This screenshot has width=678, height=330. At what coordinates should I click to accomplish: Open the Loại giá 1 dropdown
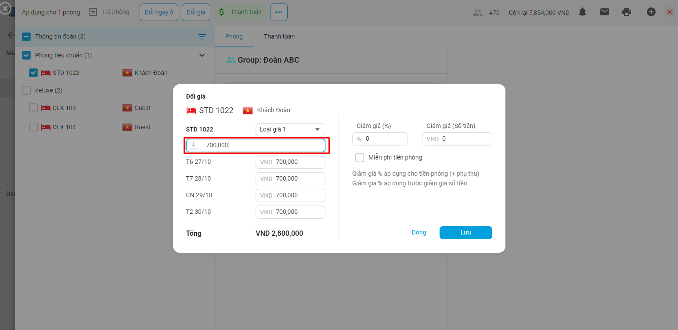coord(290,130)
